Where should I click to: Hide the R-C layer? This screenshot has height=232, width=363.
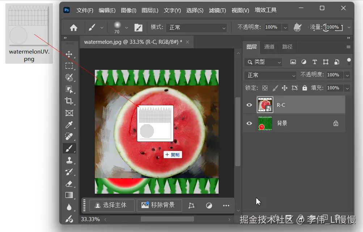[249, 105]
